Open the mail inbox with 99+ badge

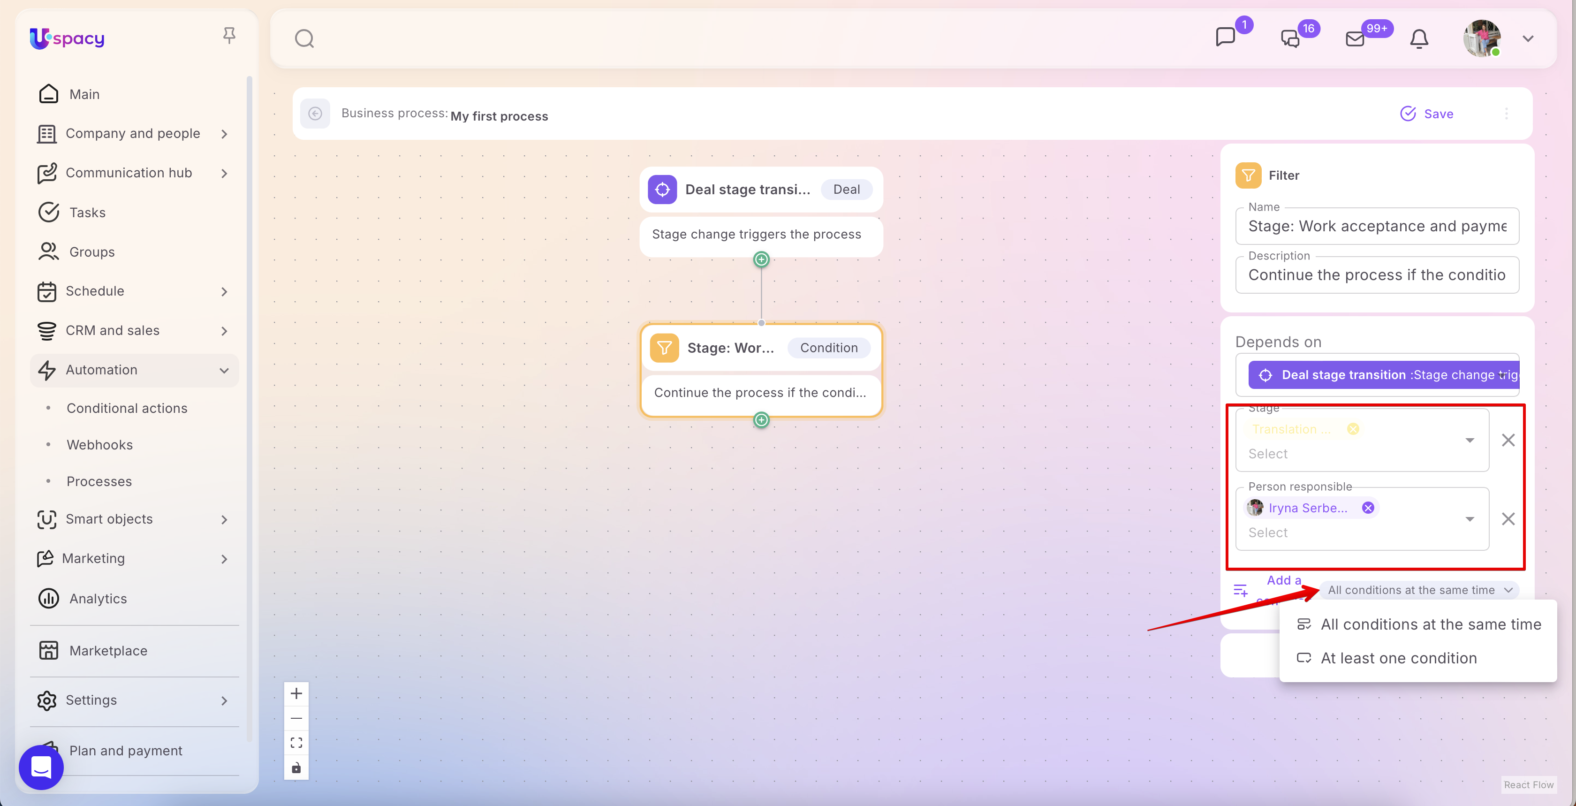point(1355,39)
